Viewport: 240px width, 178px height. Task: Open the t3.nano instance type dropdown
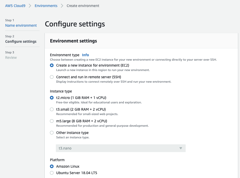pyautogui.click(x=121, y=148)
